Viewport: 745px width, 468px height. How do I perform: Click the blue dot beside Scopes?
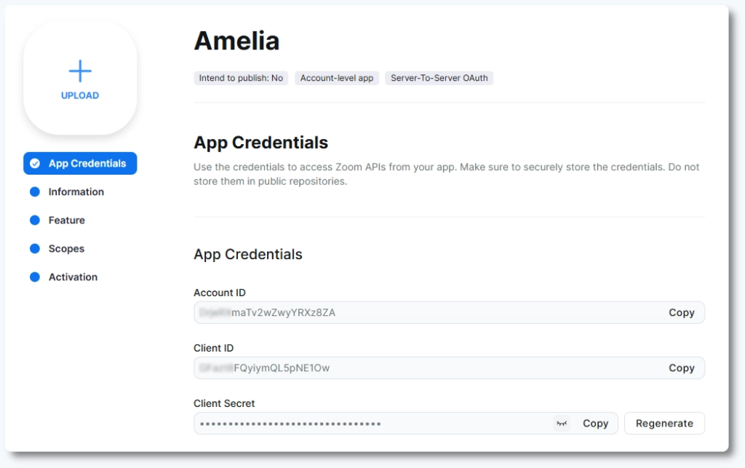click(34, 249)
